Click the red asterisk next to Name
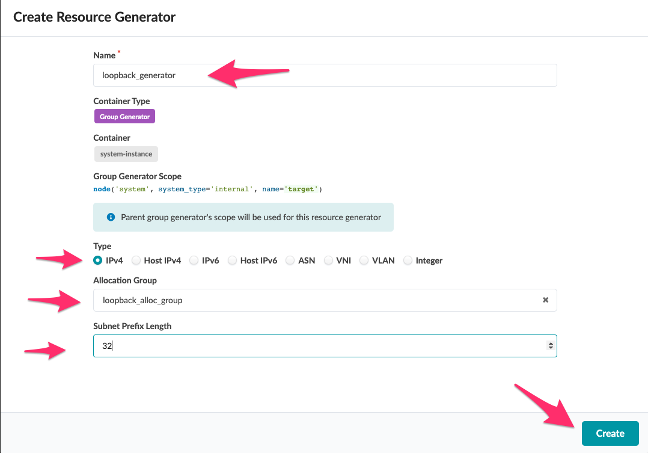The width and height of the screenshot is (648, 453). coord(118,52)
